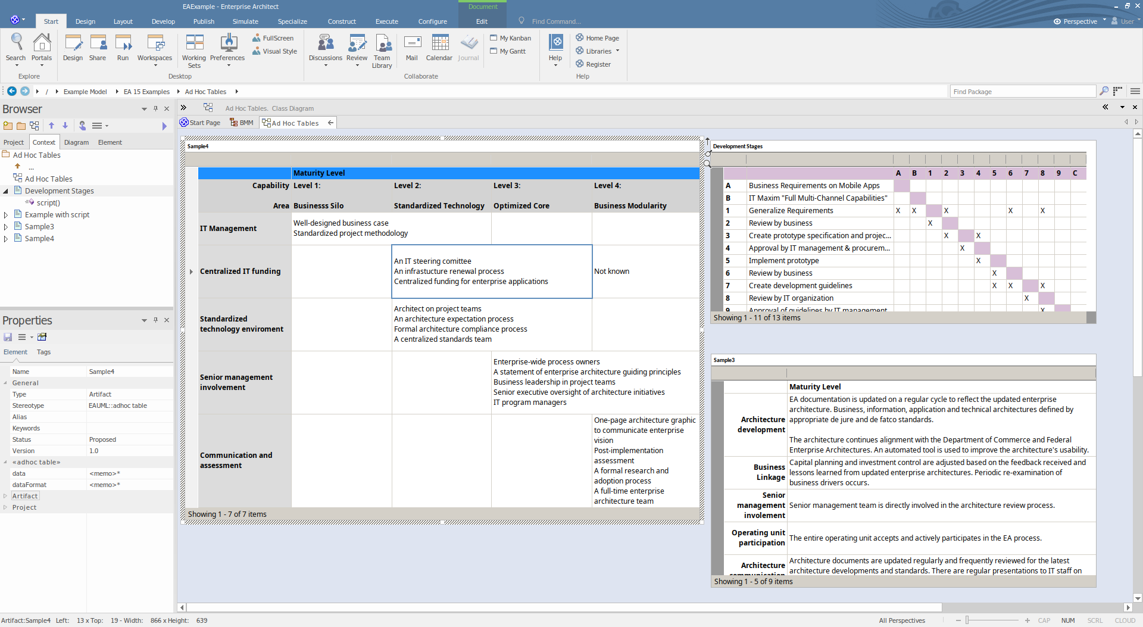Open the Portals icon in the ribbon
The width and height of the screenshot is (1143, 627).
coord(41,47)
